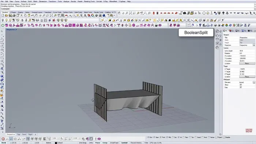Toggle Grid Snap in status bar
The width and height of the screenshot is (256, 144).
point(83,143)
